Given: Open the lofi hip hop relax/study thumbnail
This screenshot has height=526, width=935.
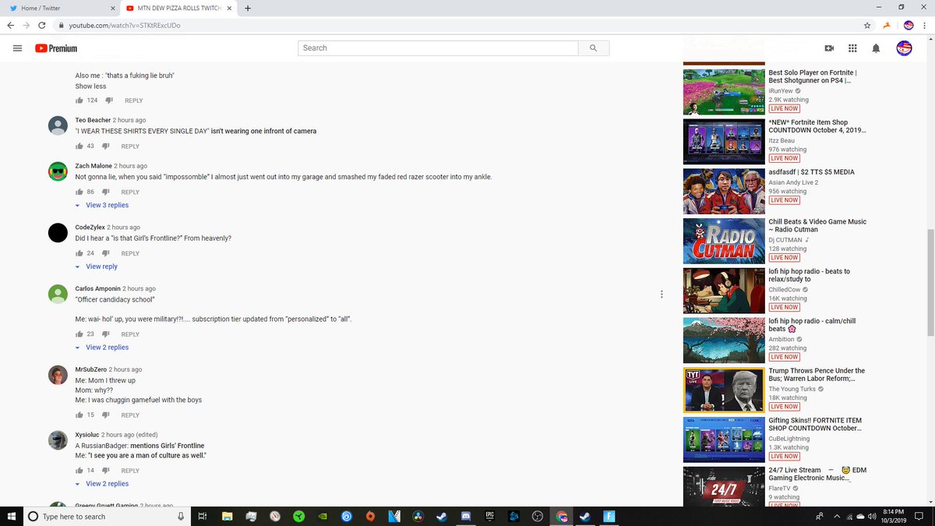Looking at the screenshot, I should [x=724, y=291].
